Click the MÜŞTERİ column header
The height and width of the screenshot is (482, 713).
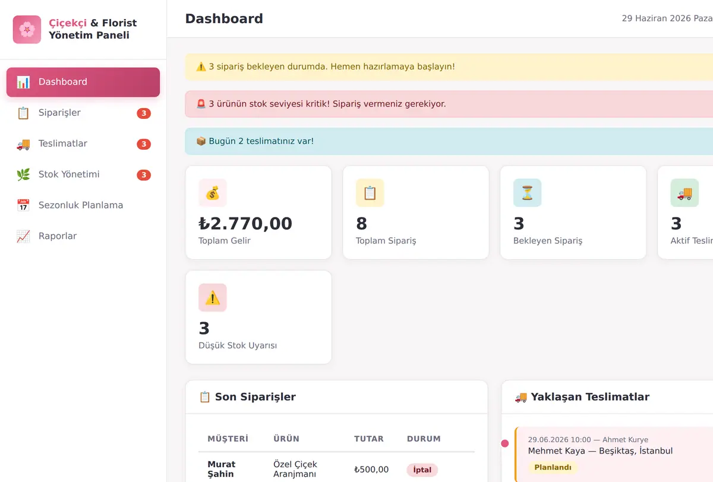228,439
